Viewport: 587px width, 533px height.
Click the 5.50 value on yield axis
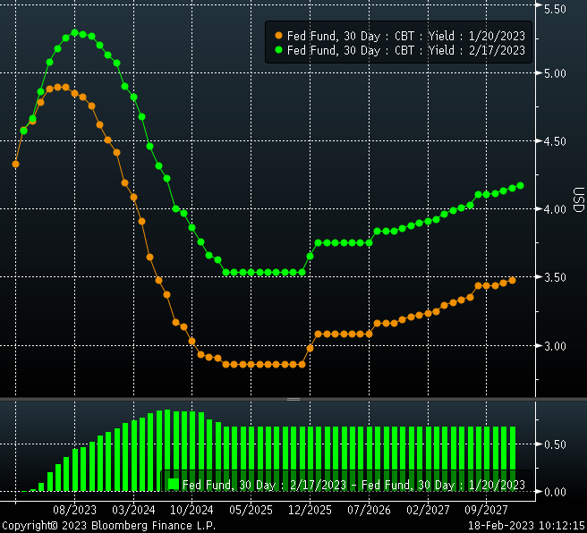(556, 8)
